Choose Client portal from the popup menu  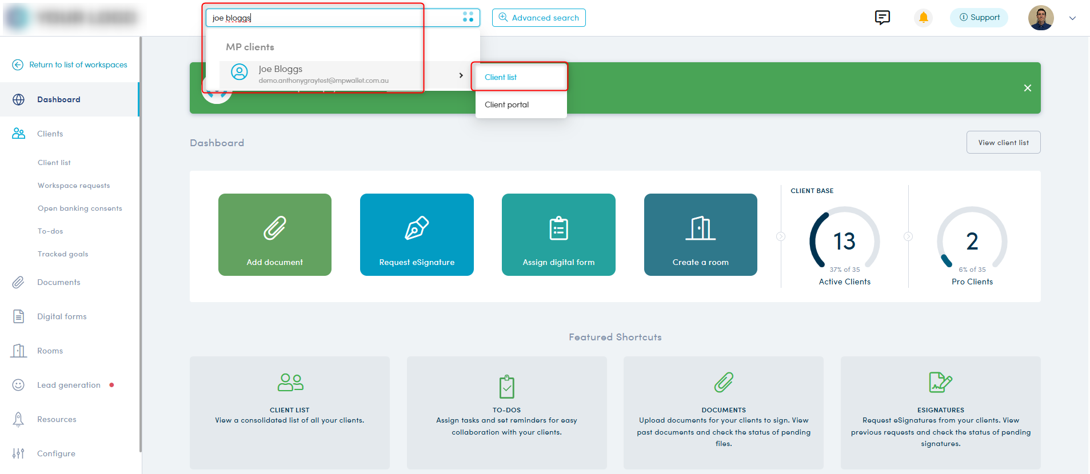pyautogui.click(x=506, y=105)
